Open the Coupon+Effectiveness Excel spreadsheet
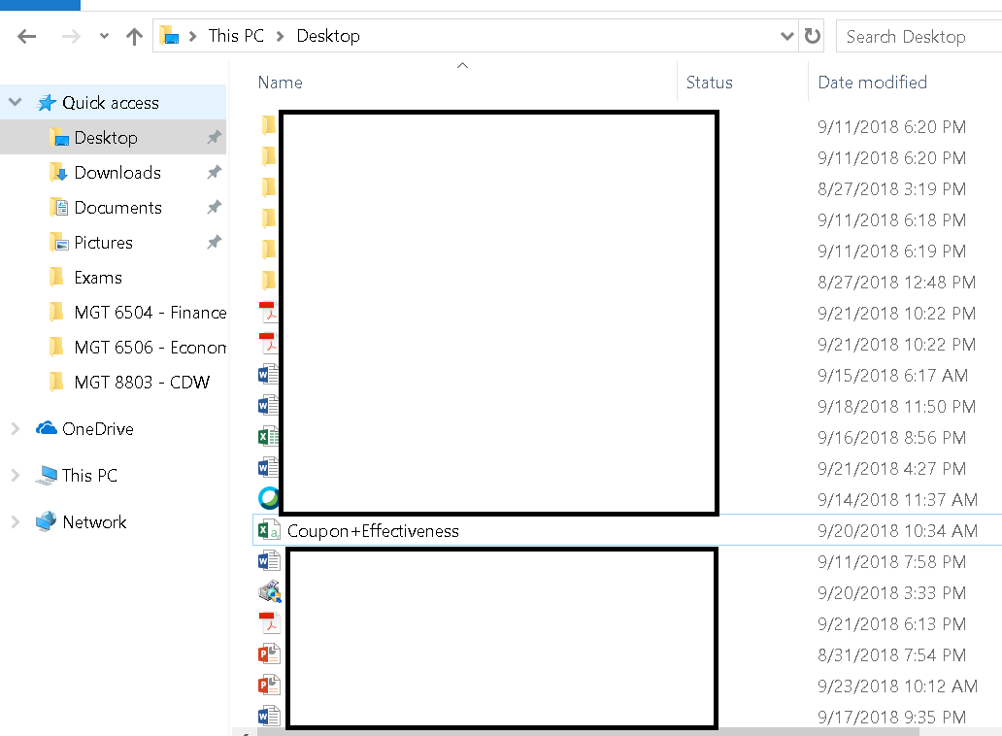The width and height of the screenshot is (1002, 736). point(372,531)
